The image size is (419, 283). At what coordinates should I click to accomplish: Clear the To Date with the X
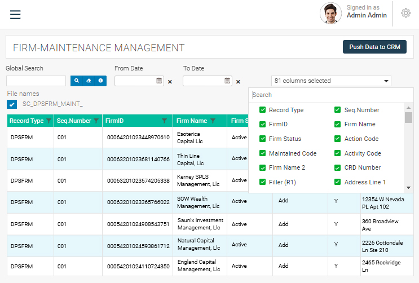coord(238,82)
